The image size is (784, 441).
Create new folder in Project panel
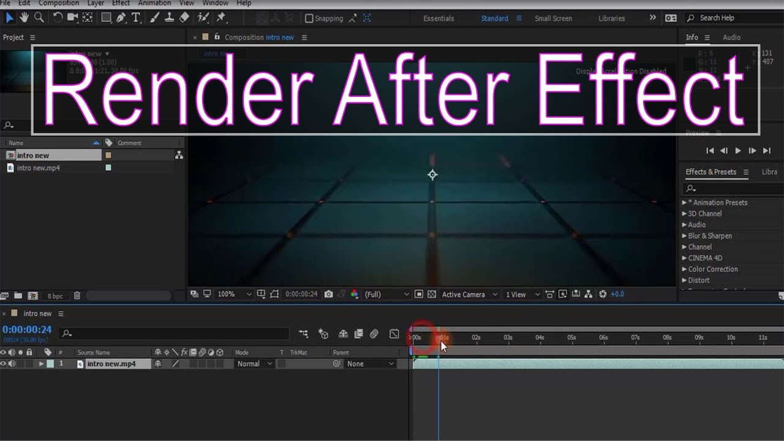18,296
